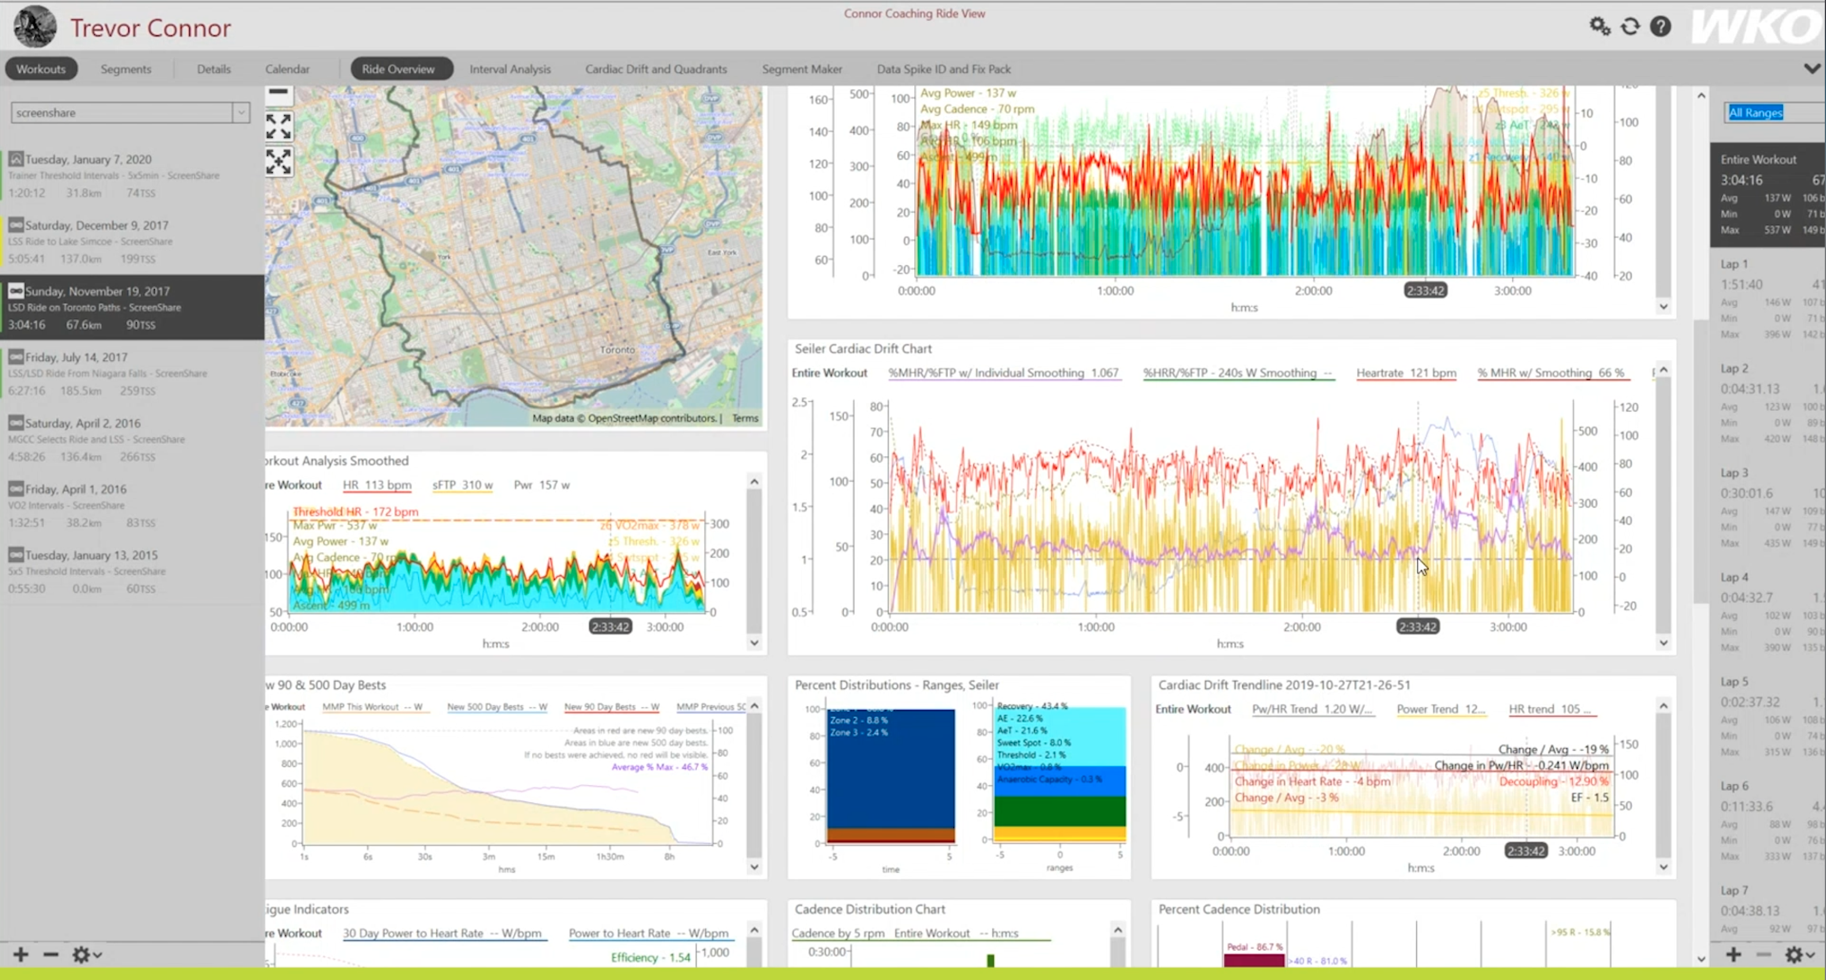This screenshot has height=980, width=1826.
Task: Toggle HR series in Workout Analysis chart
Action: [x=376, y=485]
